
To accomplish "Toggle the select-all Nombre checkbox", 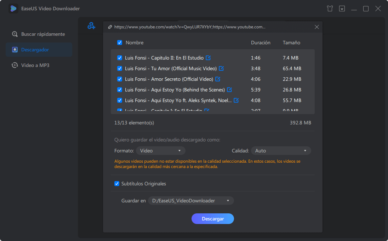I will click(120, 43).
